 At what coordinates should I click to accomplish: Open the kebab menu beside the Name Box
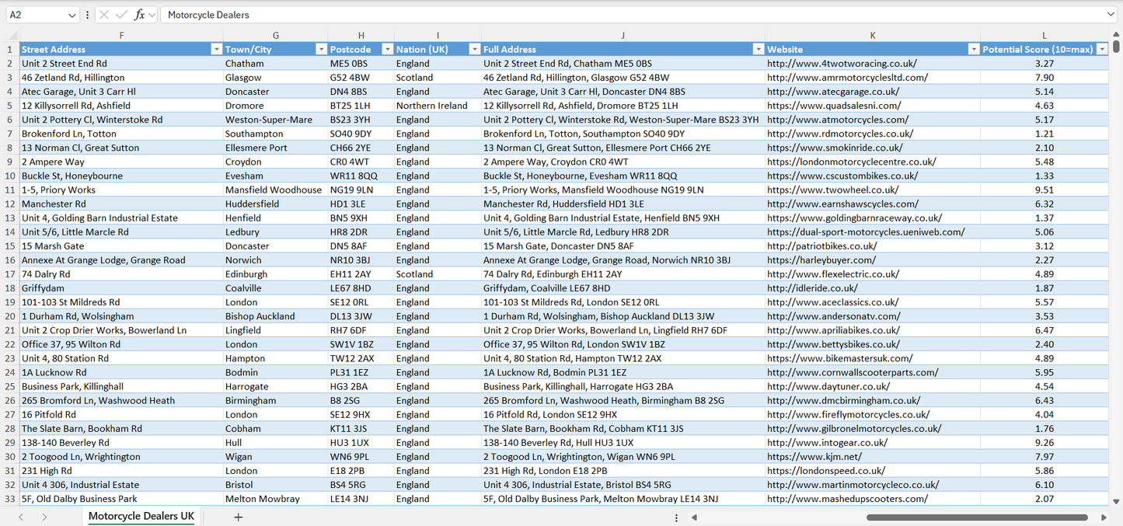[x=87, y=14]
